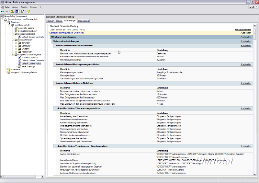Click the XPSP2-Settings policy object icon

20,66
